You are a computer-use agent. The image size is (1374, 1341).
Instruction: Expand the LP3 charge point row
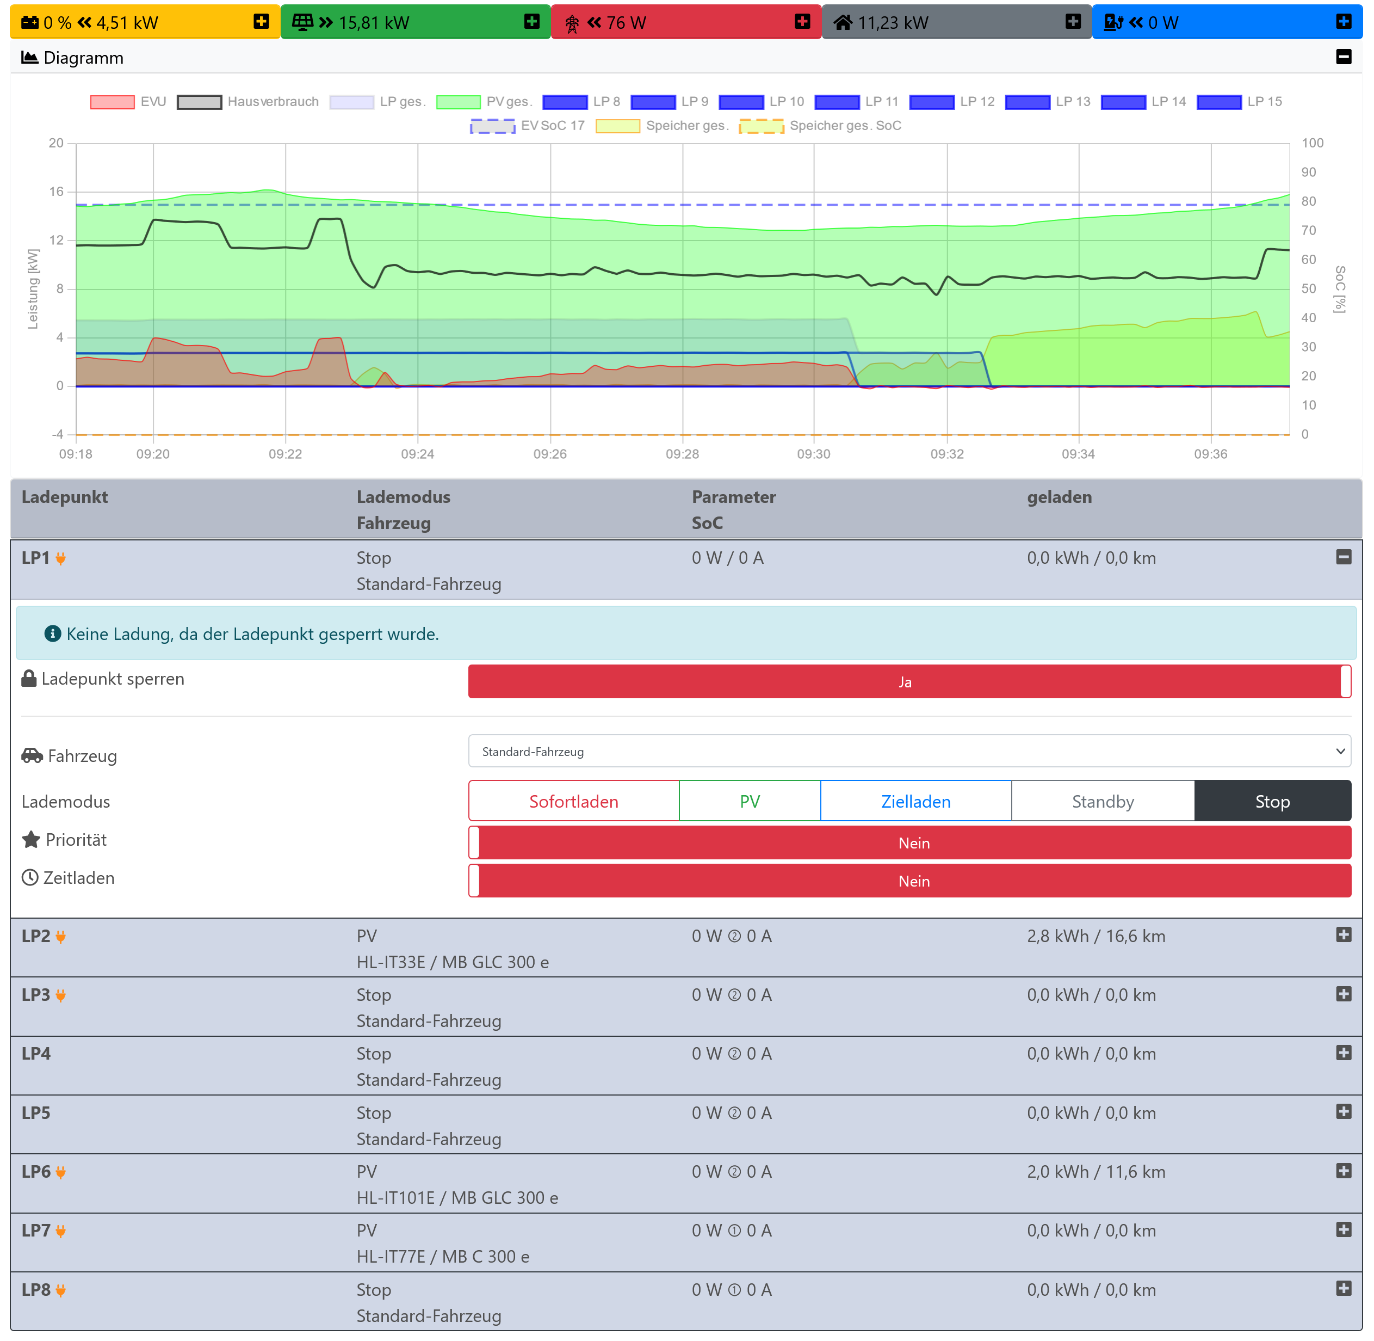click(1343, 994)
